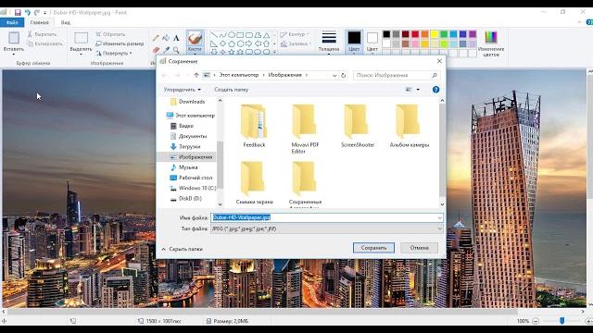Screen dimensions: 593x333
Task: Click the help question mark icon
Action: click(x=435, y=90)
